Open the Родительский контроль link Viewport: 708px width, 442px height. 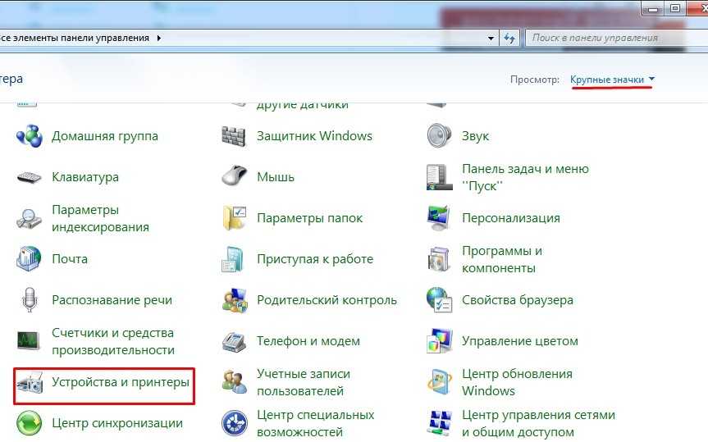326,300
